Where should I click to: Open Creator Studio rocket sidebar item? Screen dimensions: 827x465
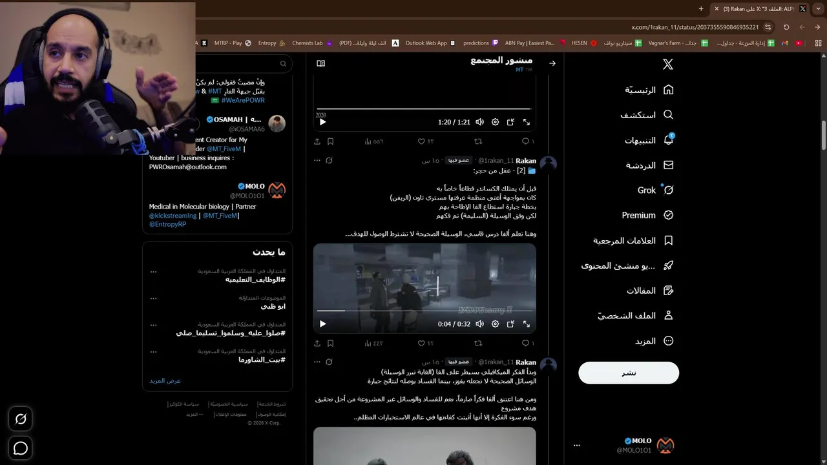click(x=627, y=265)
